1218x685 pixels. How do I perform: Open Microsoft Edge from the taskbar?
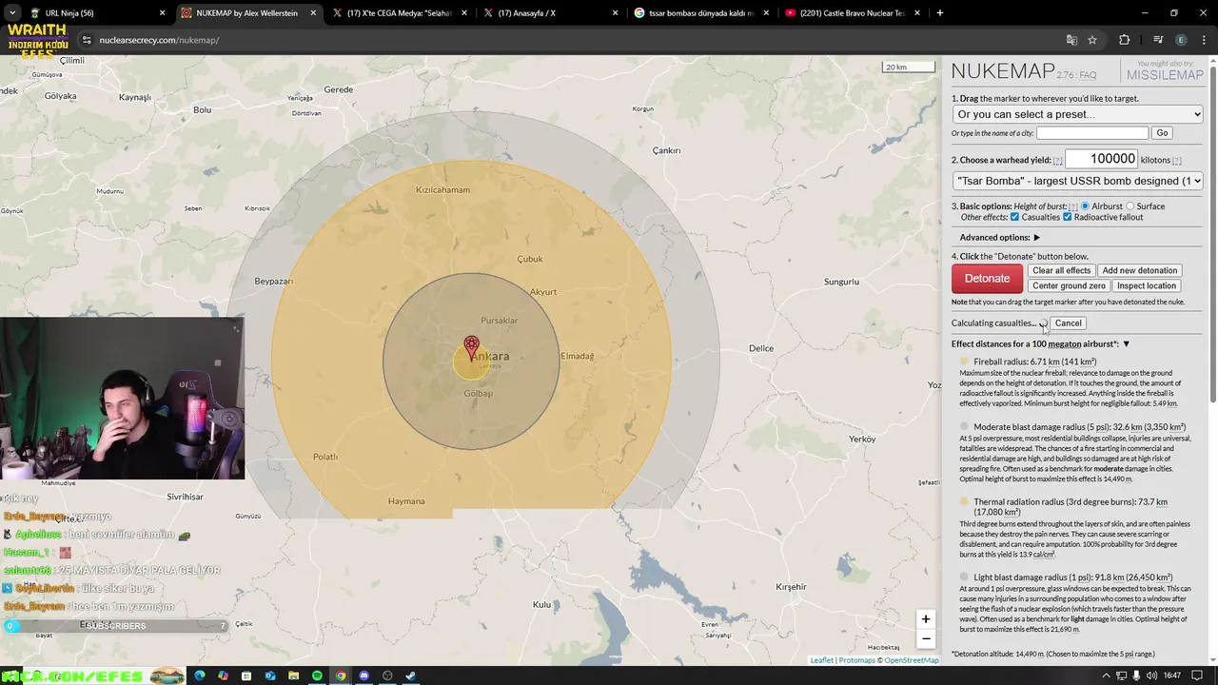tap(199, 675)
